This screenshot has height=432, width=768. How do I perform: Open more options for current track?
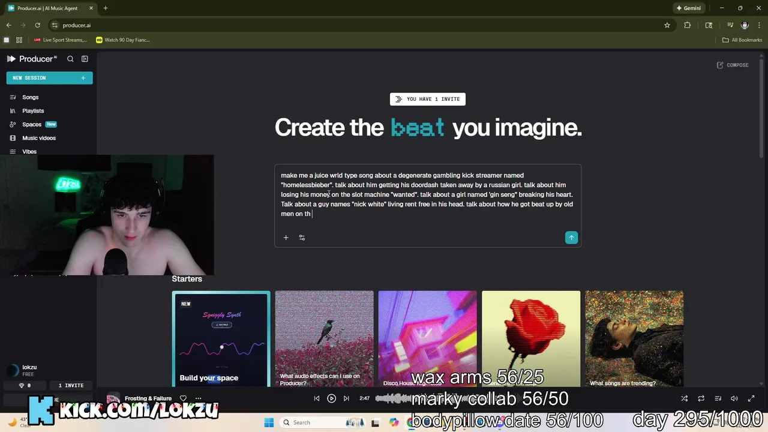pyautogui.click(x=198, y=398)
